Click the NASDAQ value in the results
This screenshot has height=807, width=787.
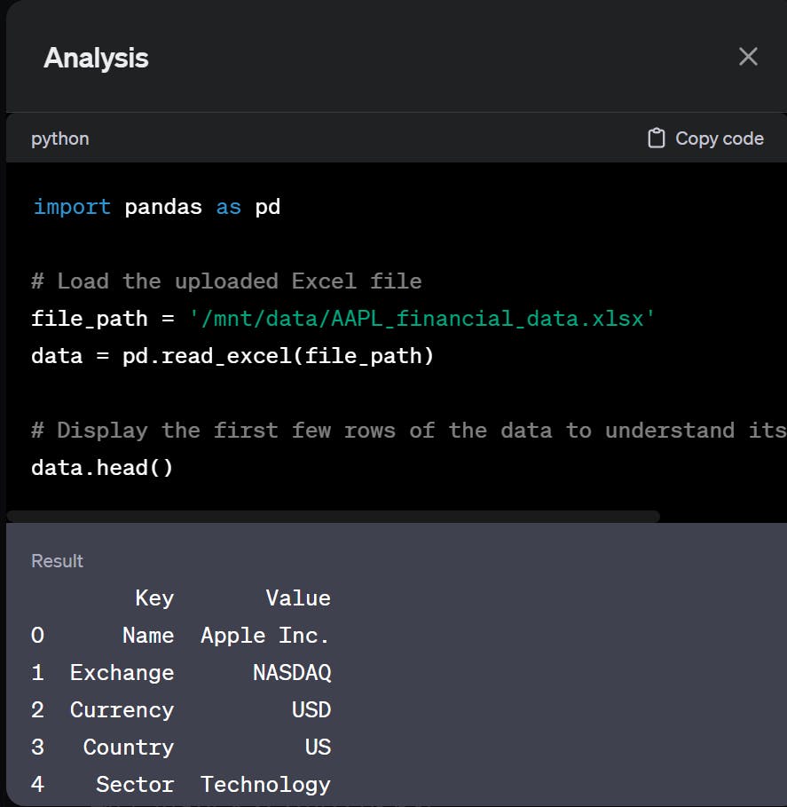point(292,673)
